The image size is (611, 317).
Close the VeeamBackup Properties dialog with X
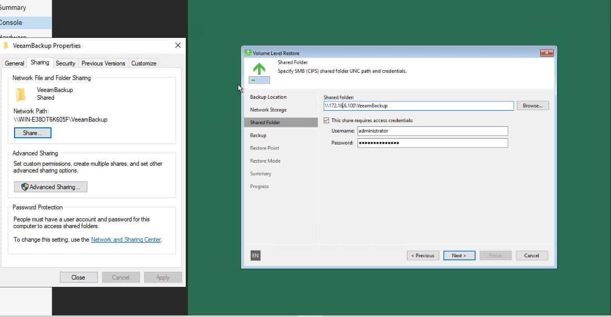177,46
